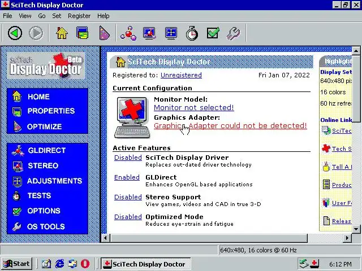Open the Tell A online link
This screenshot has width=362, height=271.
click(x=342, y=167)
